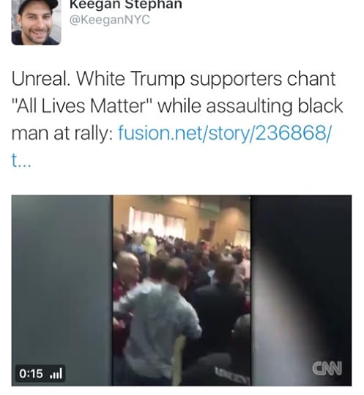Tap the quoted "All Lives Matter" phrase
The width and height of the screenshot is (364, 395).
82,105
